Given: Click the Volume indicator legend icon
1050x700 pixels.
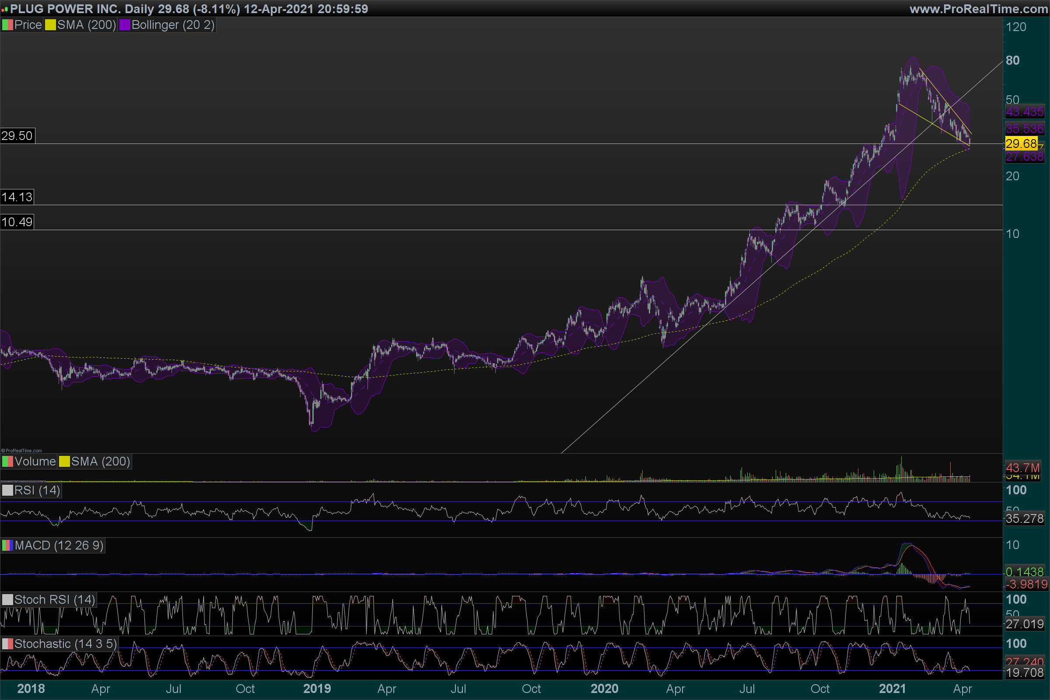Looking at the screenshot, I should tap(7, 462).
